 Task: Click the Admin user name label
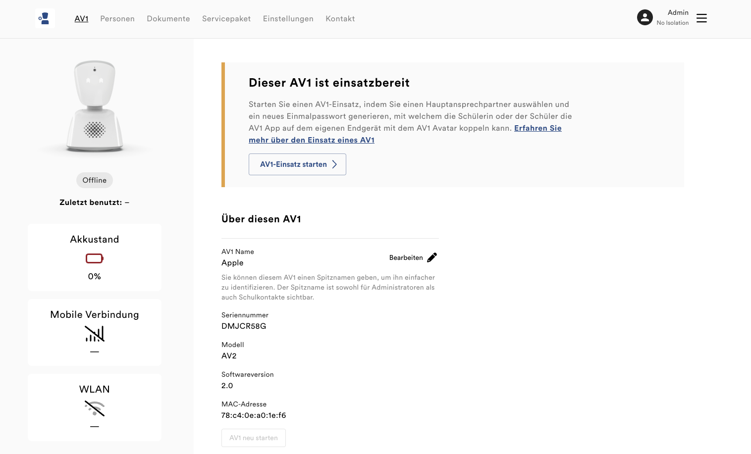[x=678, y=12]
